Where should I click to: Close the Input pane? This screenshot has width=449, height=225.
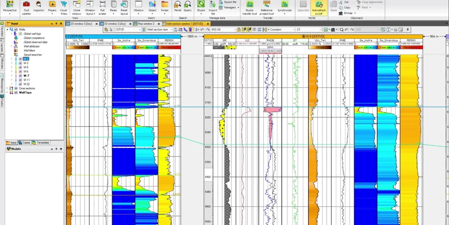[61, 24]
